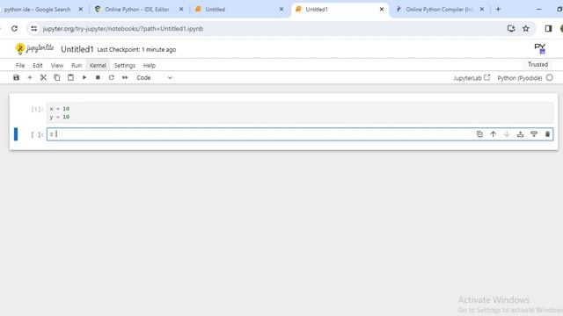Image resolution: width=563 pixels, height=316 pixels.
Task: Insert a cell above the active cell
Action: (520, 134)
